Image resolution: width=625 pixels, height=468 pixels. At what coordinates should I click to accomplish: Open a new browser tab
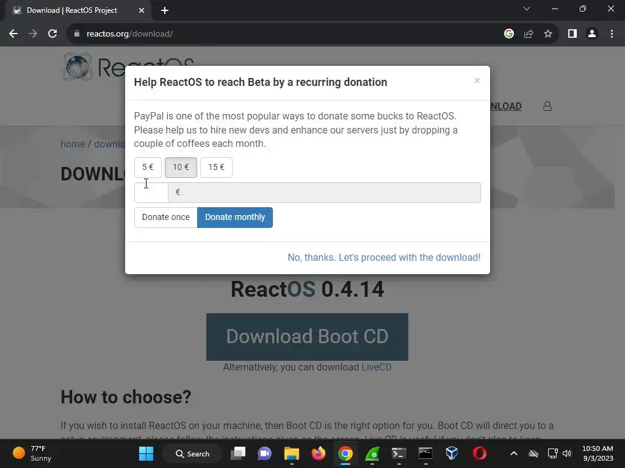pyautogui.click(x=165, y=10)
